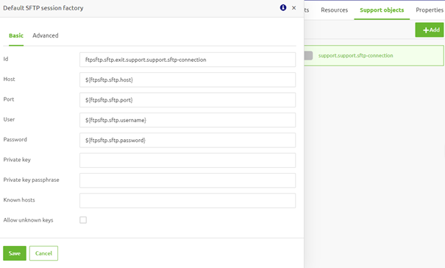Switch to the Basic tab

point(16,35)
